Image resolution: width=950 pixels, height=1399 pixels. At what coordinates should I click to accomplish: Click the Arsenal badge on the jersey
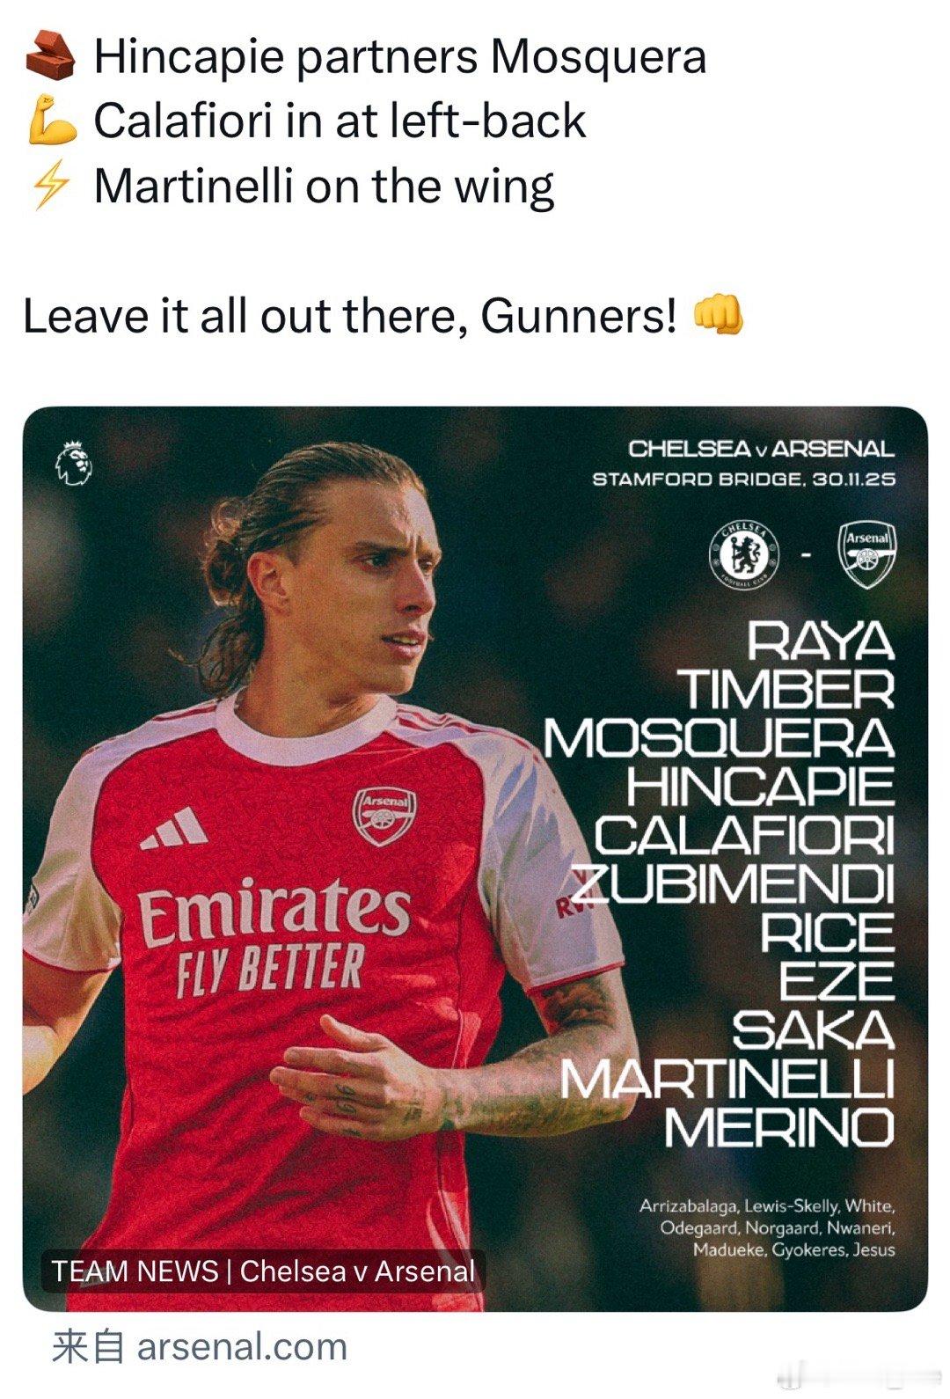point(384,817)
